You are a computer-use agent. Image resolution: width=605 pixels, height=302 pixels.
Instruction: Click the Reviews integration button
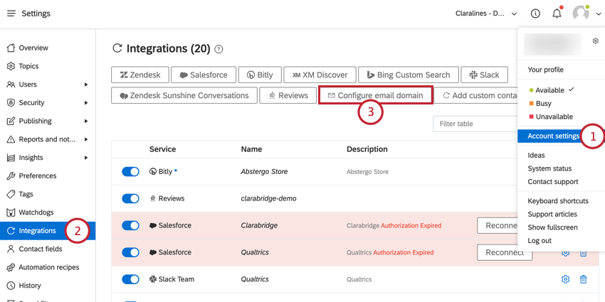288,95
